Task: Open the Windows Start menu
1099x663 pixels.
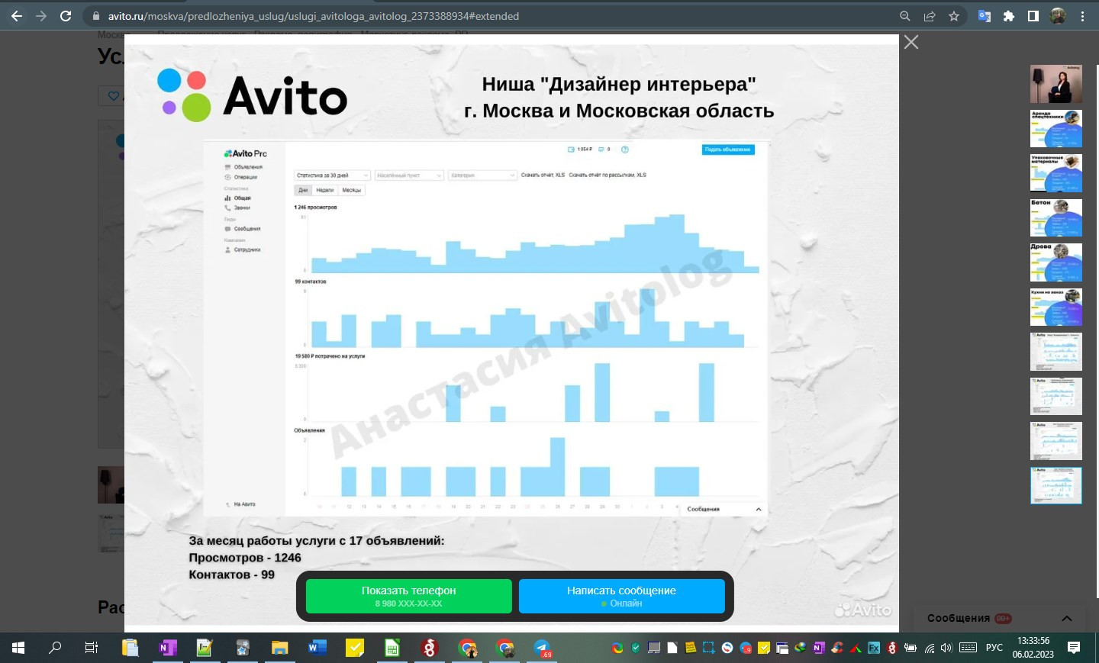Action: coord(18,648)
